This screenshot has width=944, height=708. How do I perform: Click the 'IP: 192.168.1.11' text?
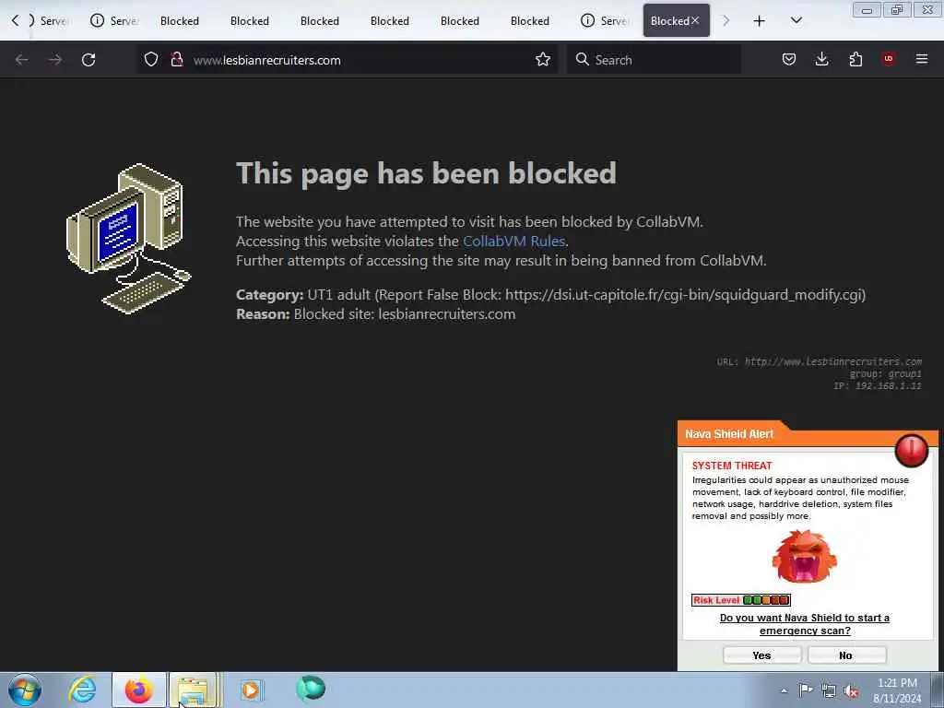tap(878, 386)
